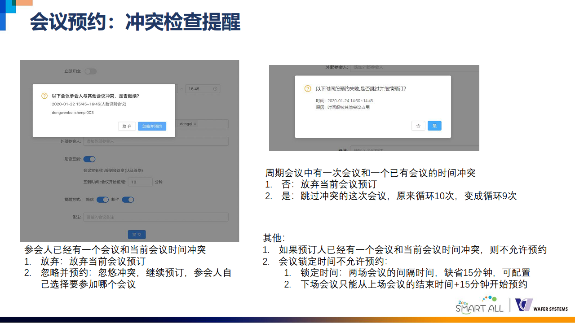
Task: Click dialog heading 以下会议参会人与其他会议冲突，是否继续?
Action: click(x=95, y=96)
